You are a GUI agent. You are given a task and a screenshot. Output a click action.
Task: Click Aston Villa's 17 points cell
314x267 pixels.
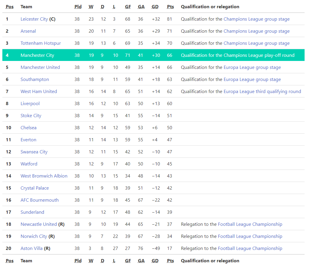point(170,248)
